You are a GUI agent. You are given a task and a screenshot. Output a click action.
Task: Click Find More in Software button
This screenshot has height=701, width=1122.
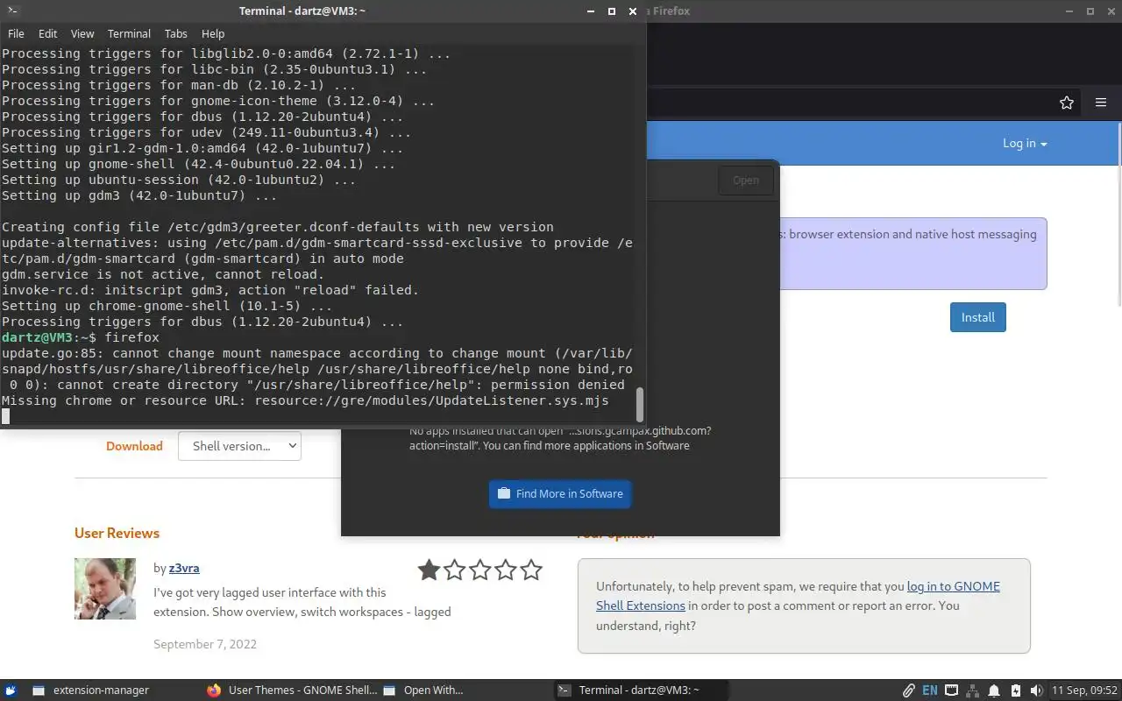560,493
